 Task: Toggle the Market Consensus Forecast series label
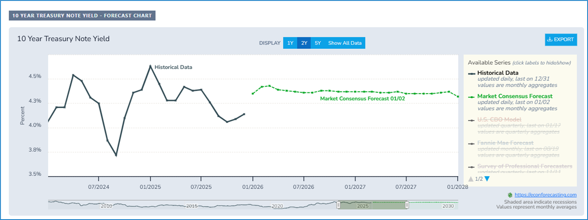[x=514, y=96]
